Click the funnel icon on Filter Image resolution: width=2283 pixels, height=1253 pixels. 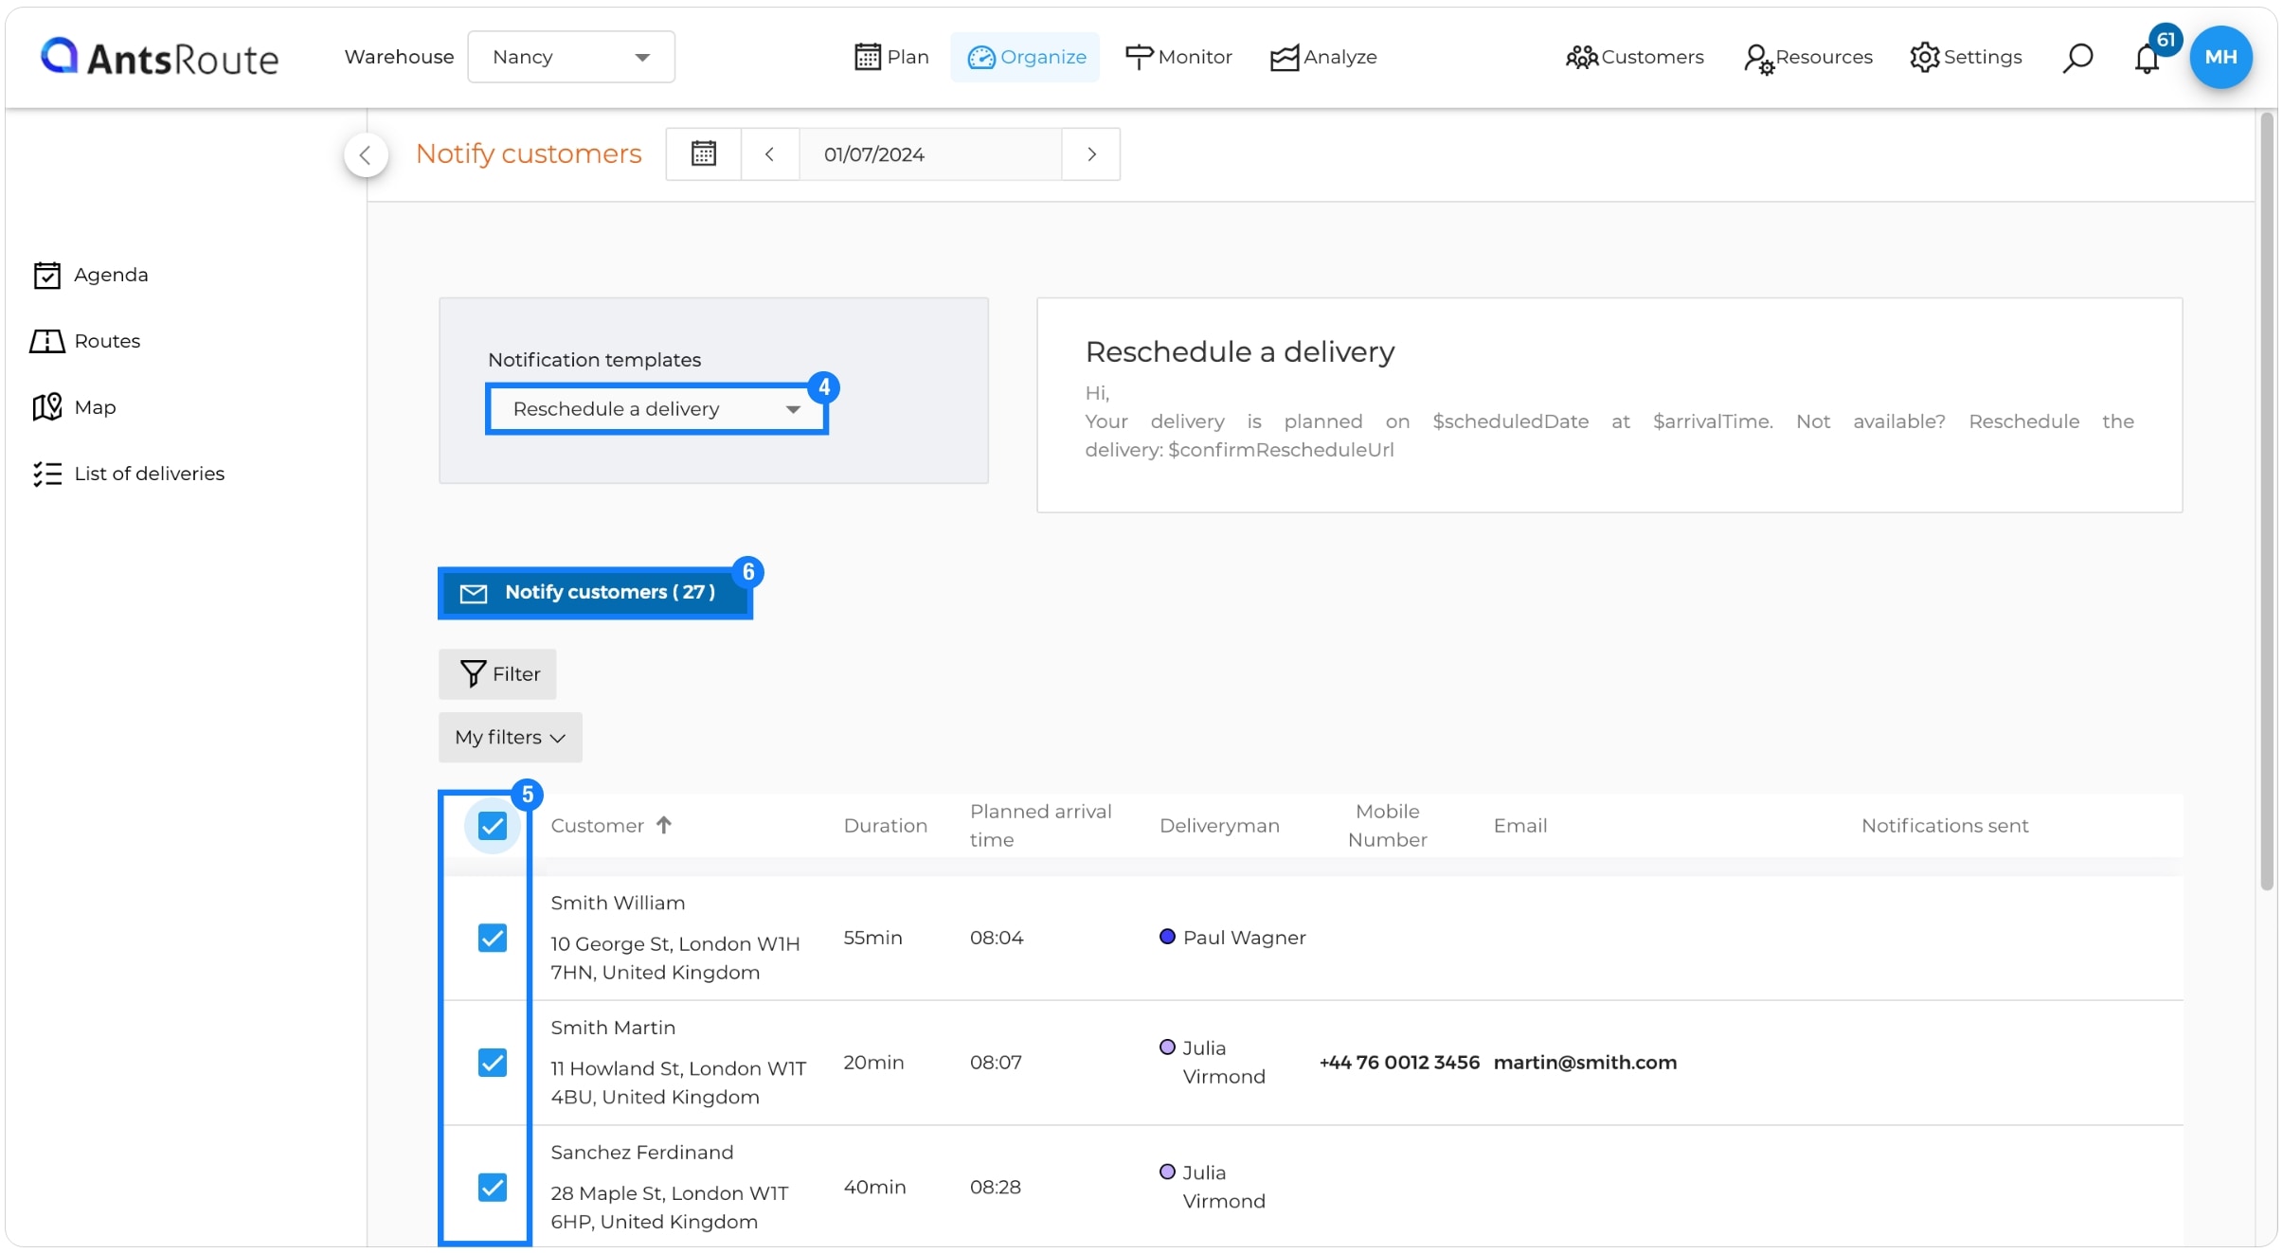[473, 673]
